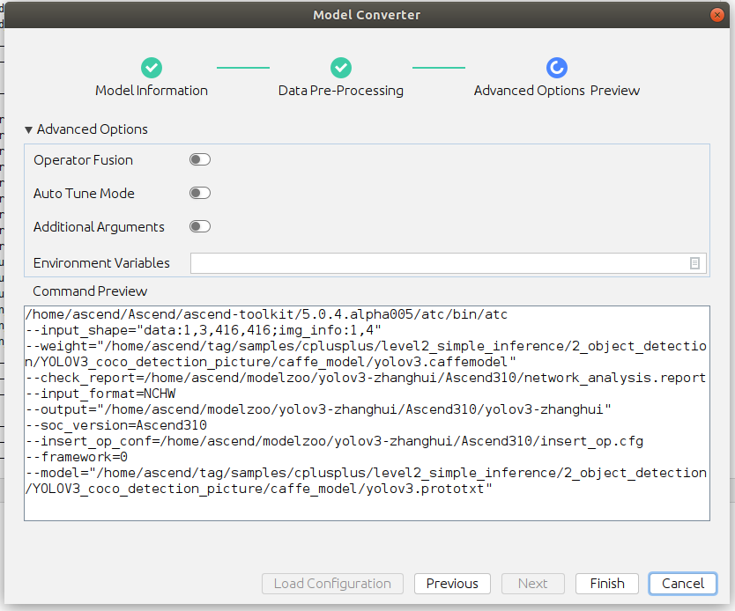This screenshot has height=611, width=735.
Task: Click the Load Configuration button
Action: (x=332, y=584)
